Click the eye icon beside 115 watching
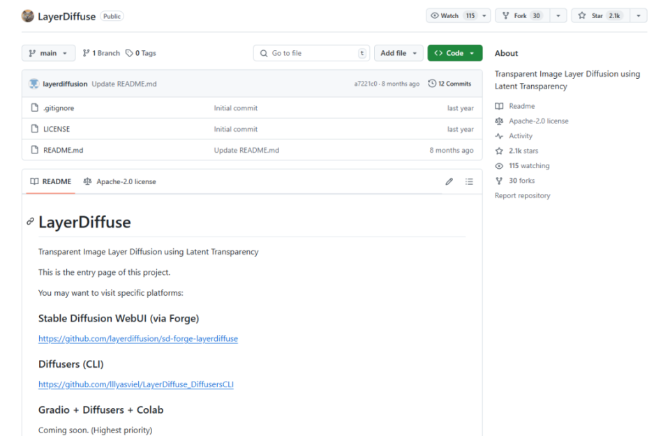Viewport: 670px width, 436px height. (499, 166)
